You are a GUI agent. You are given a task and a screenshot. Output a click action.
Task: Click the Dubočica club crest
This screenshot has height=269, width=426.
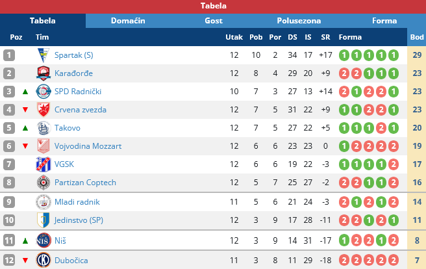tap(43, 261)
